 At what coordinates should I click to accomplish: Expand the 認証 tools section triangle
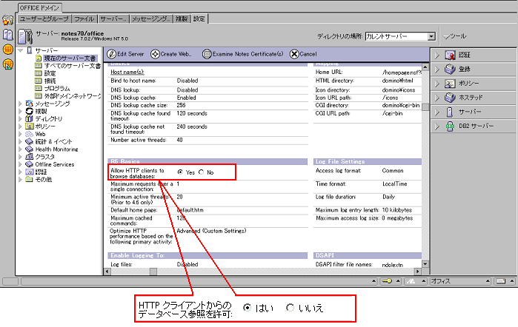pyautogui.click(x=437, y=55)
